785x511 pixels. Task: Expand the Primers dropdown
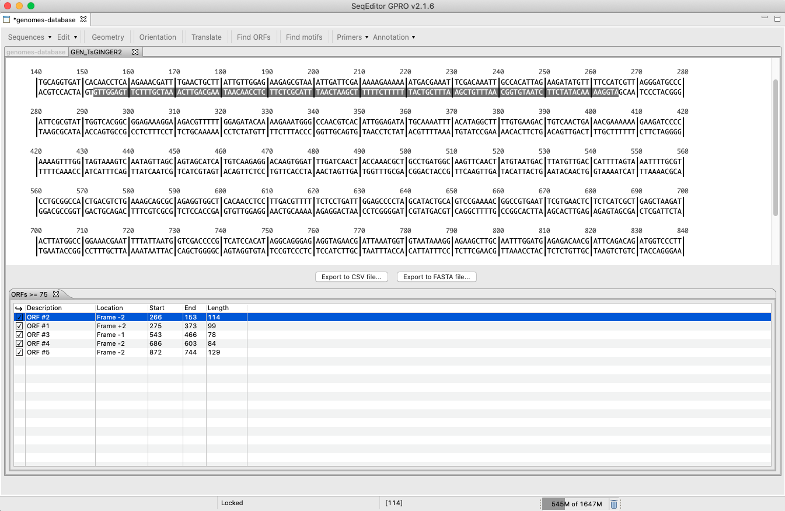[x=353, y=37]
